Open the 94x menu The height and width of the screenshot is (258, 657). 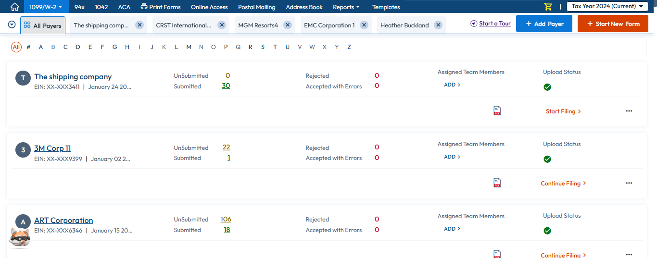pos(79,7)
